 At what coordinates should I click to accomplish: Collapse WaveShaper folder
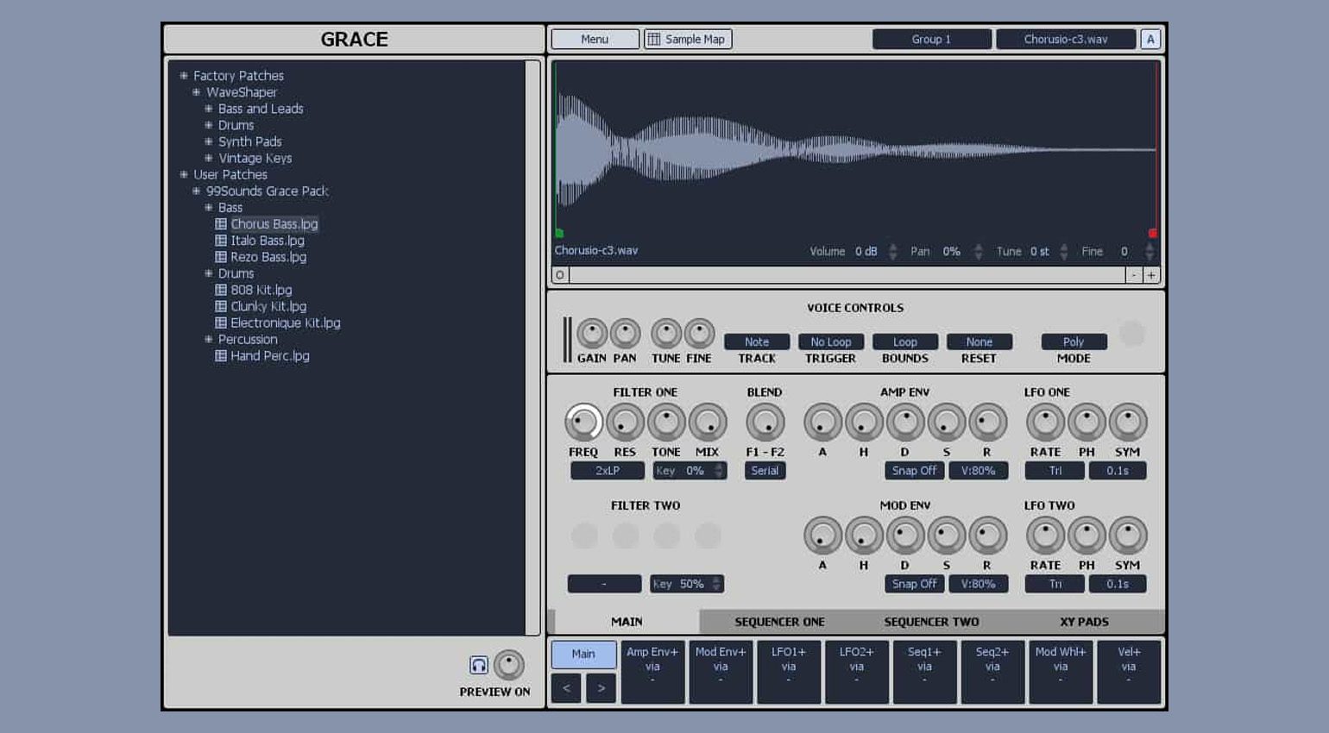pyautogui.click(x=196, y=92)
